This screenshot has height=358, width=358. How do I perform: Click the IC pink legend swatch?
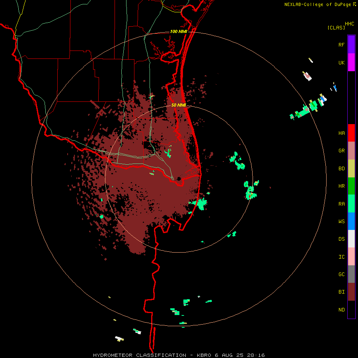pos(351,257)
